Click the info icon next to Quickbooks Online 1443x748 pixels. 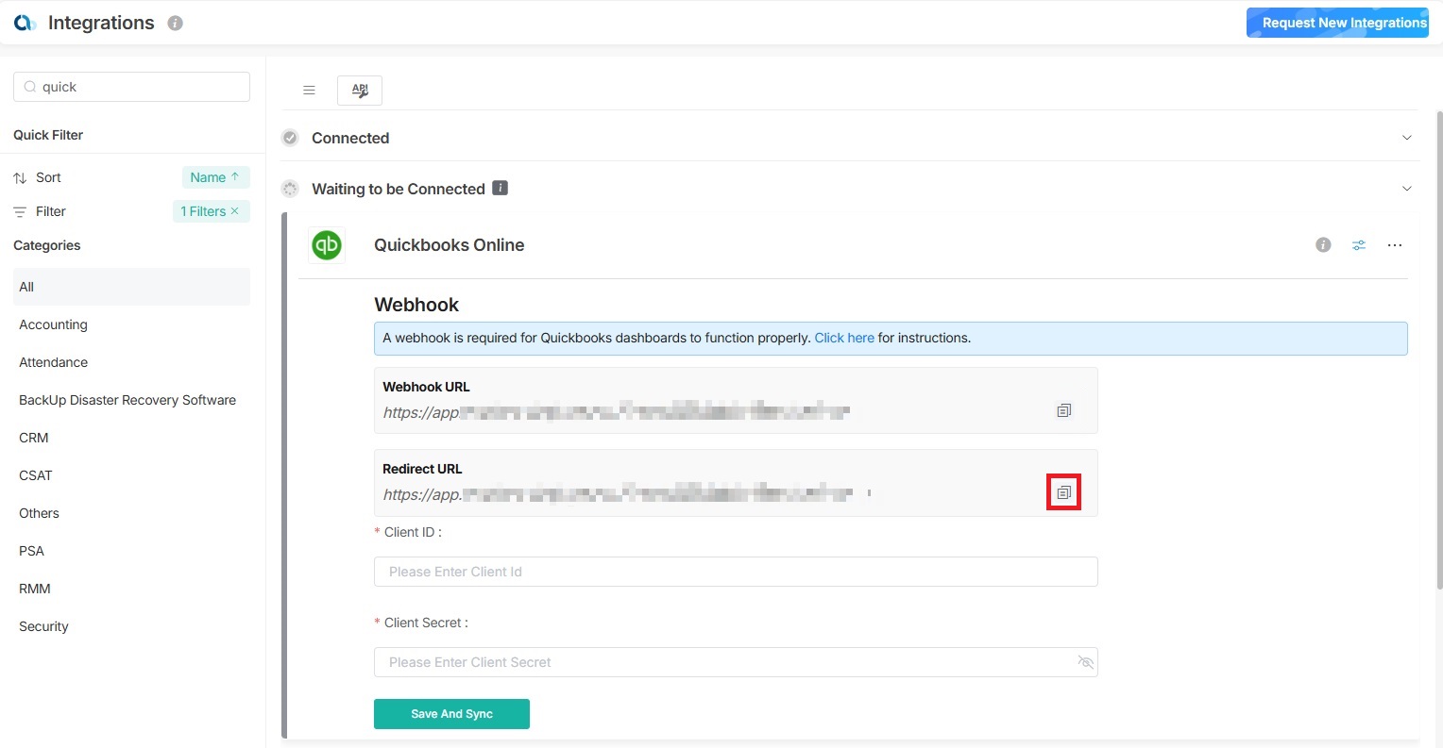[1322, 244]
